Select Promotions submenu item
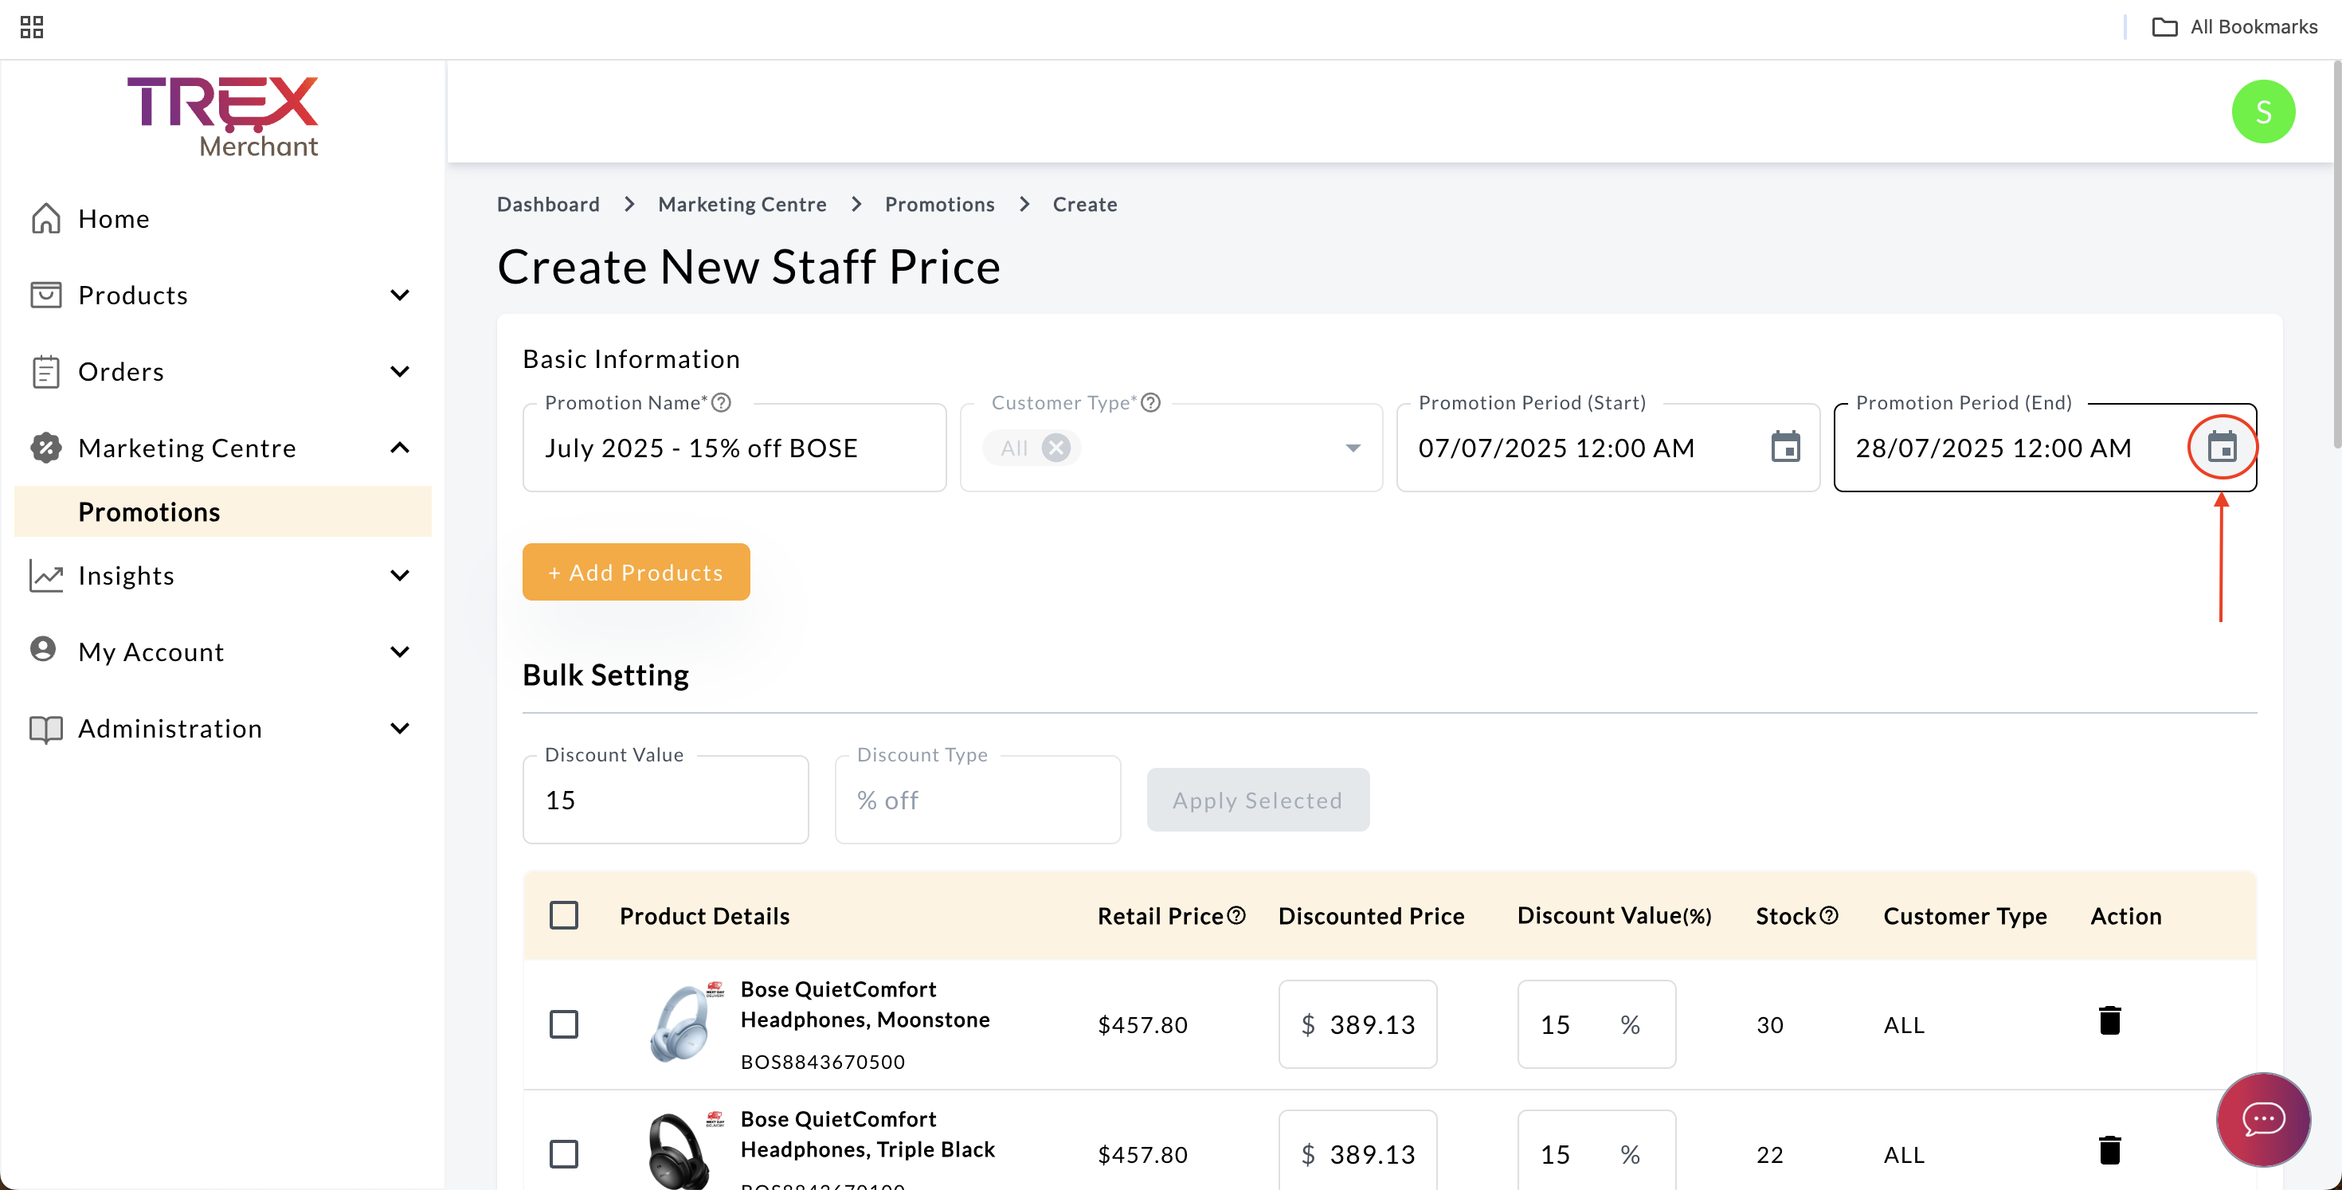 pos(223,512)
